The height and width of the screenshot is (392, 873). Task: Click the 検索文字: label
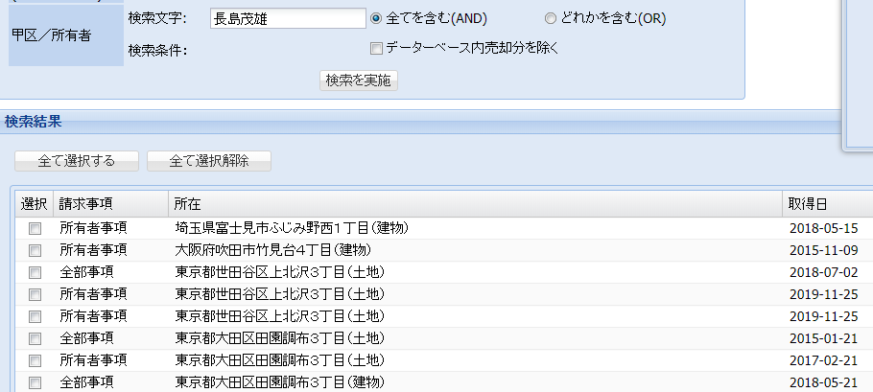tap(157, 19)
